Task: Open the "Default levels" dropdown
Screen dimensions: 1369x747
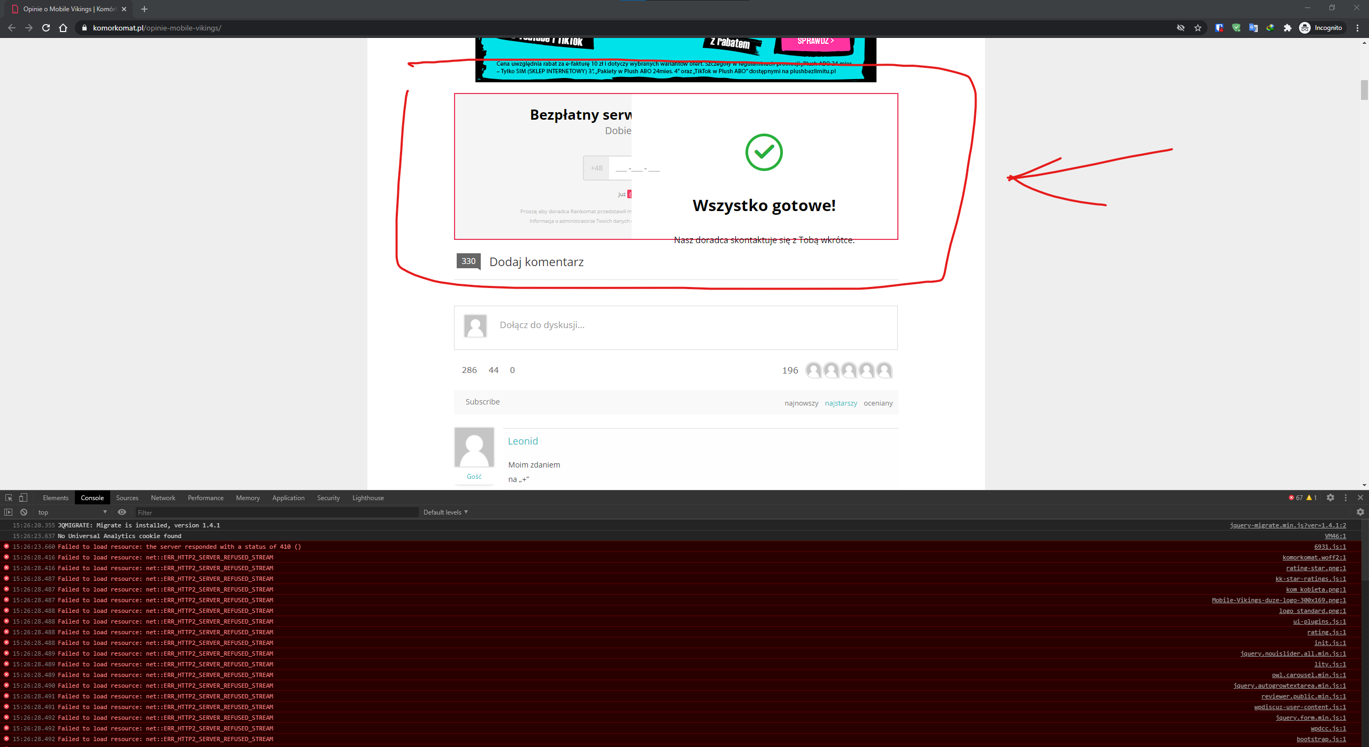Action: click(445, 512)
